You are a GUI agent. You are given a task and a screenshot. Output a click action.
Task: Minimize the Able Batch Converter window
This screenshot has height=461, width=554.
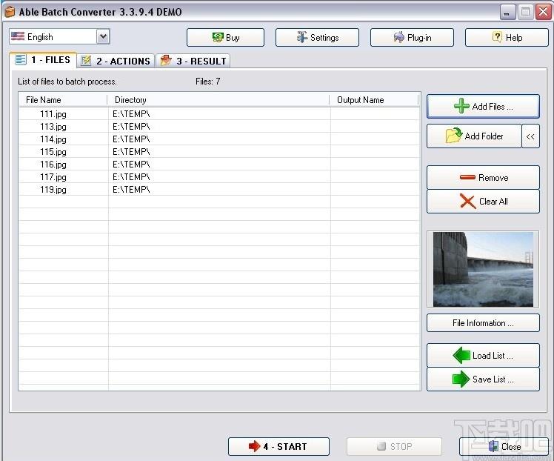pos(507,13)
